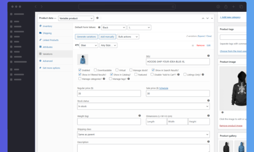This screenshot has width=254, height=152.
Task: Click the Weight help icon
Action: click(x=139, y=116)
